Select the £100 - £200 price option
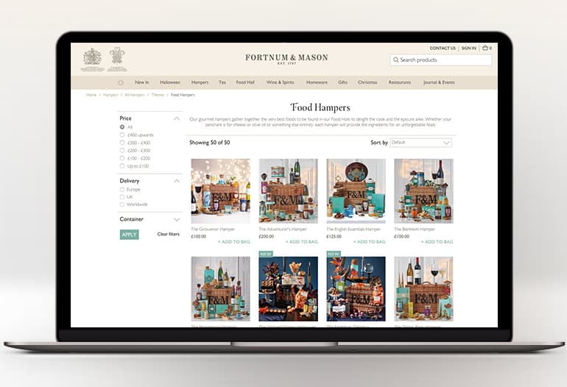This screenshot has height=387, width=567. [x=122, y=158]
